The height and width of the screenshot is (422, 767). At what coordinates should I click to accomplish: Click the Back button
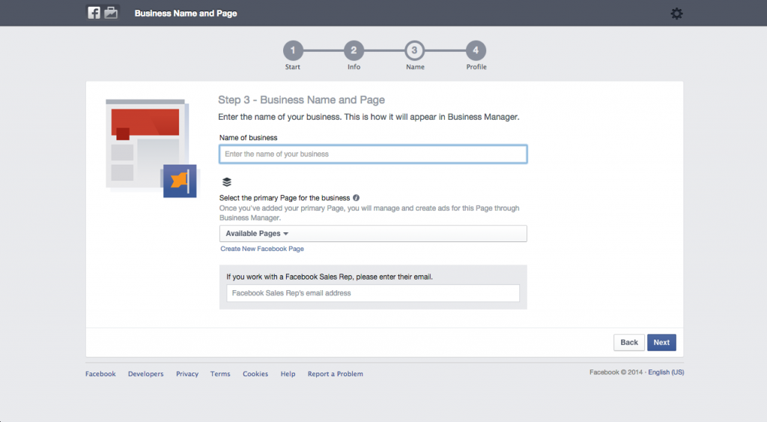[x=629, y=343]
